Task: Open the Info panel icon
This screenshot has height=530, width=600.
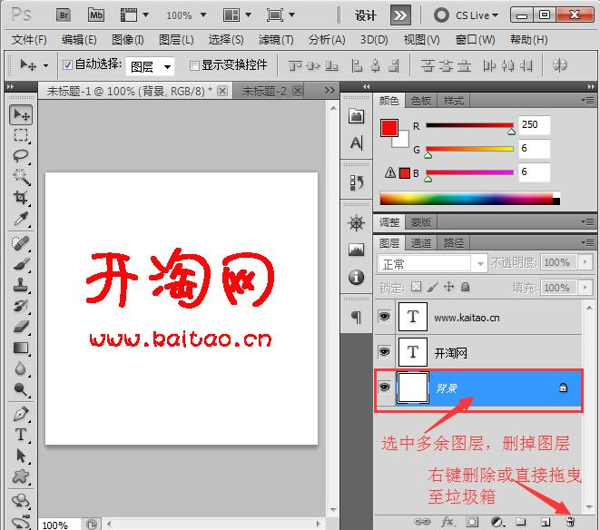Action: point(356,277)
